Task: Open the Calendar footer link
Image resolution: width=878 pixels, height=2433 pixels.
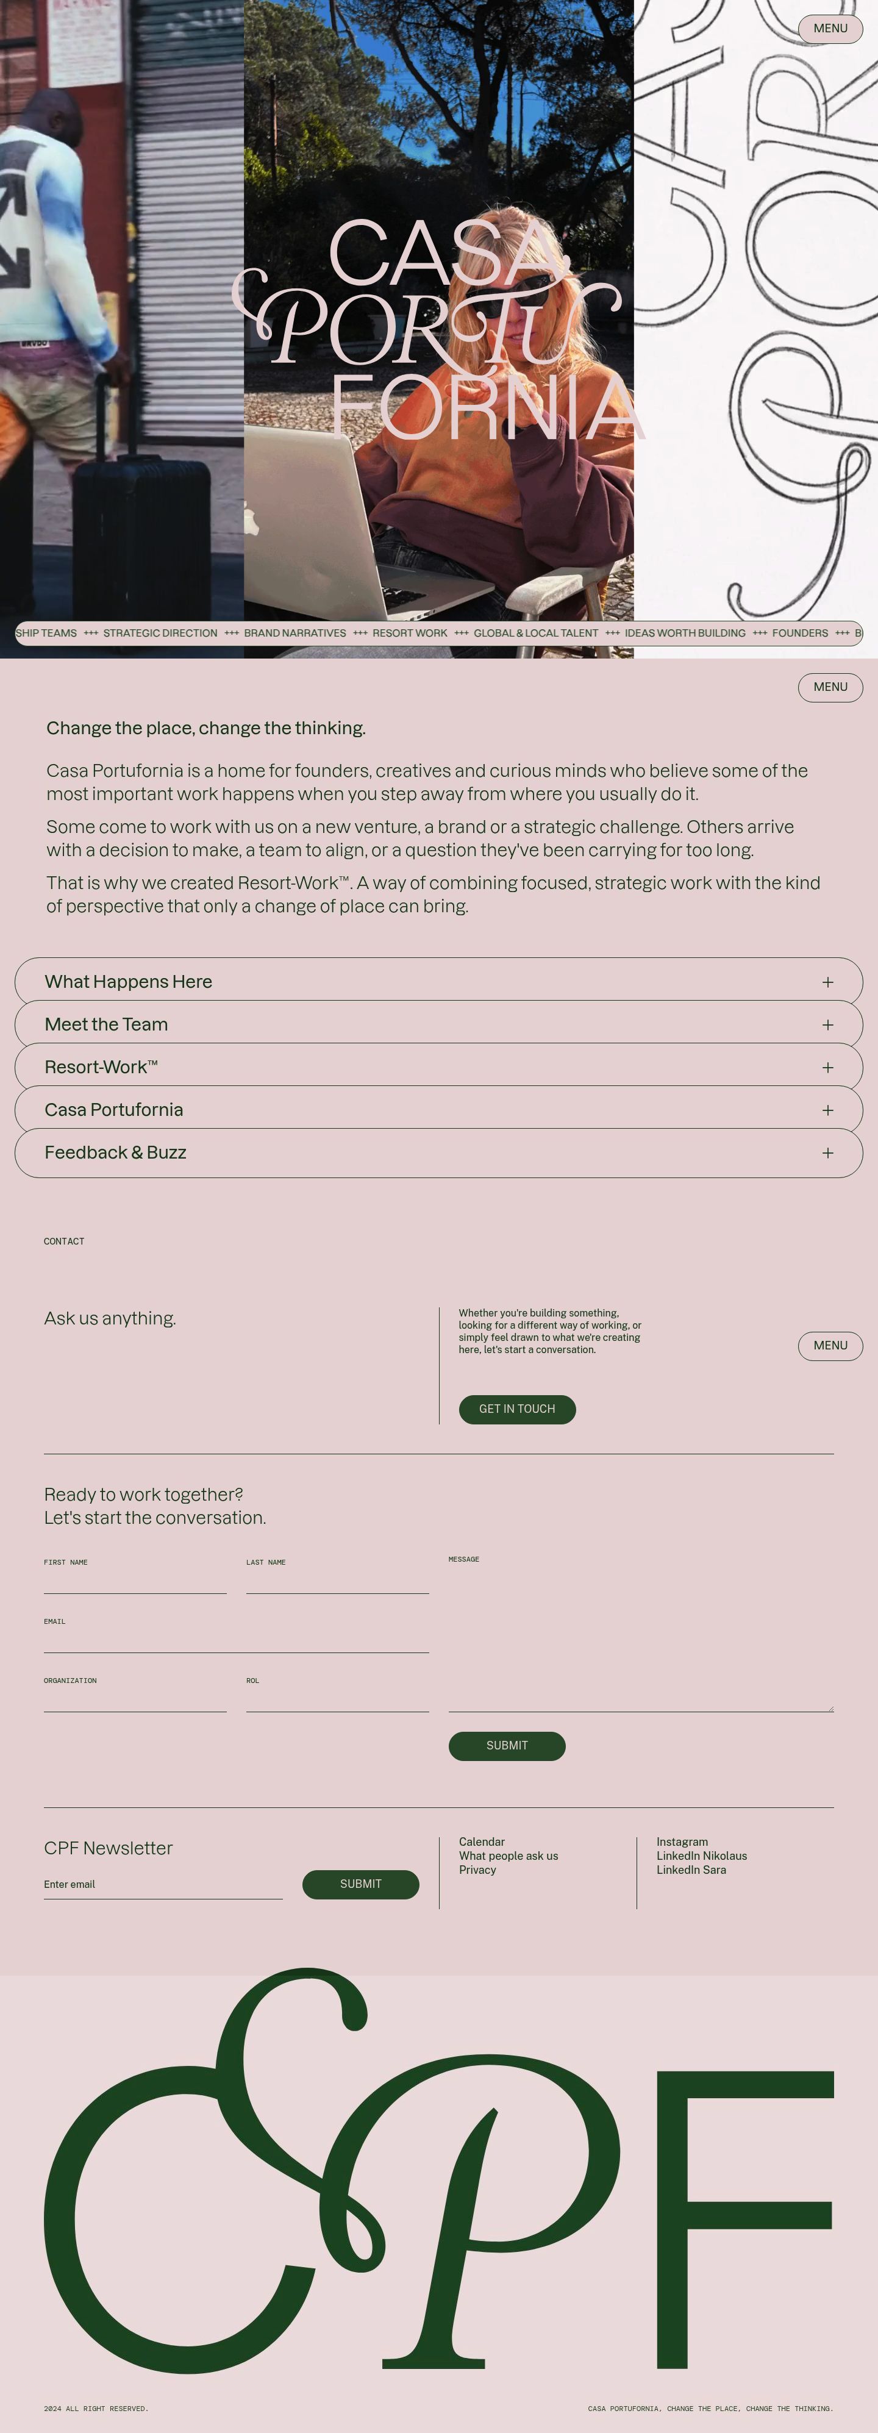Action: click(482, 1842)
